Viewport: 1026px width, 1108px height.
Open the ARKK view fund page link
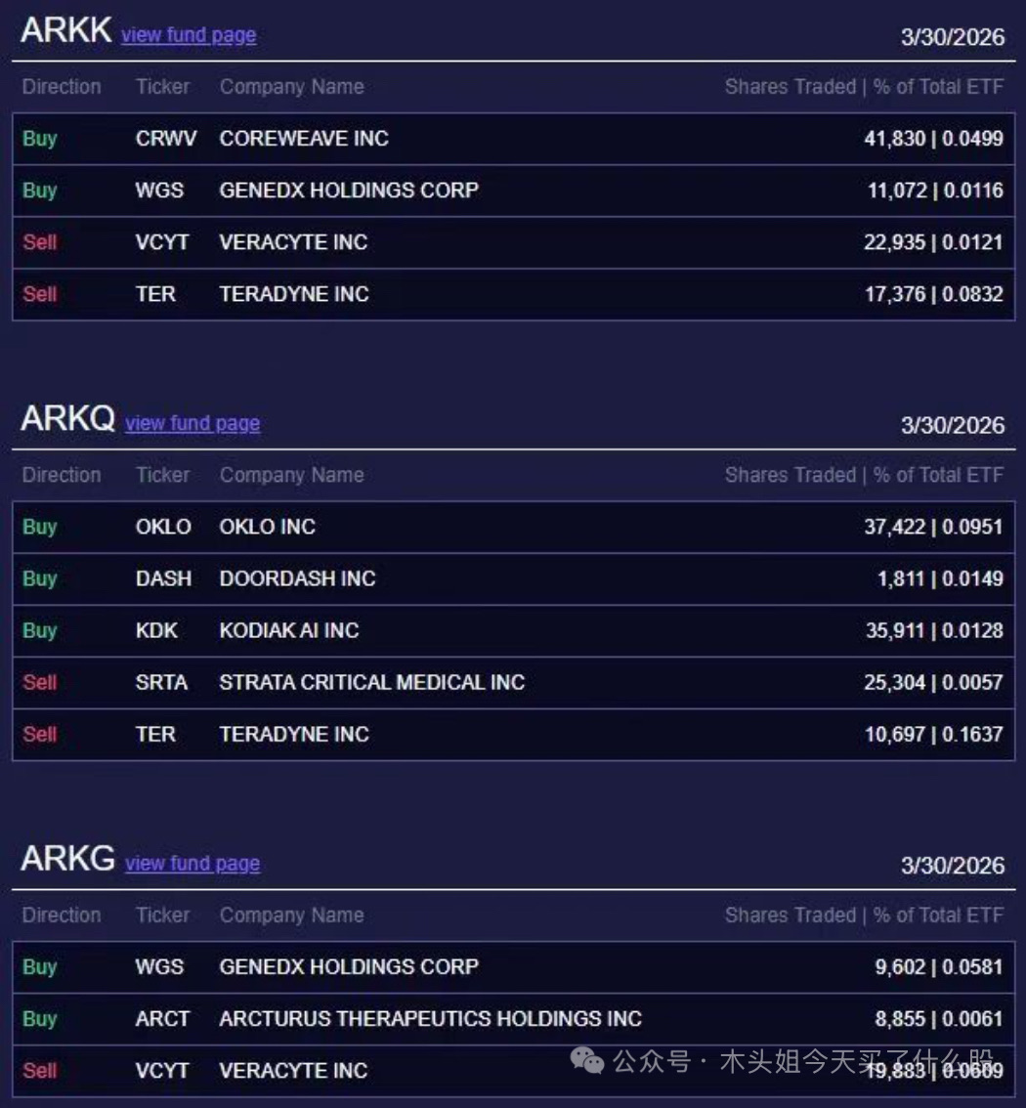[189, 35]
